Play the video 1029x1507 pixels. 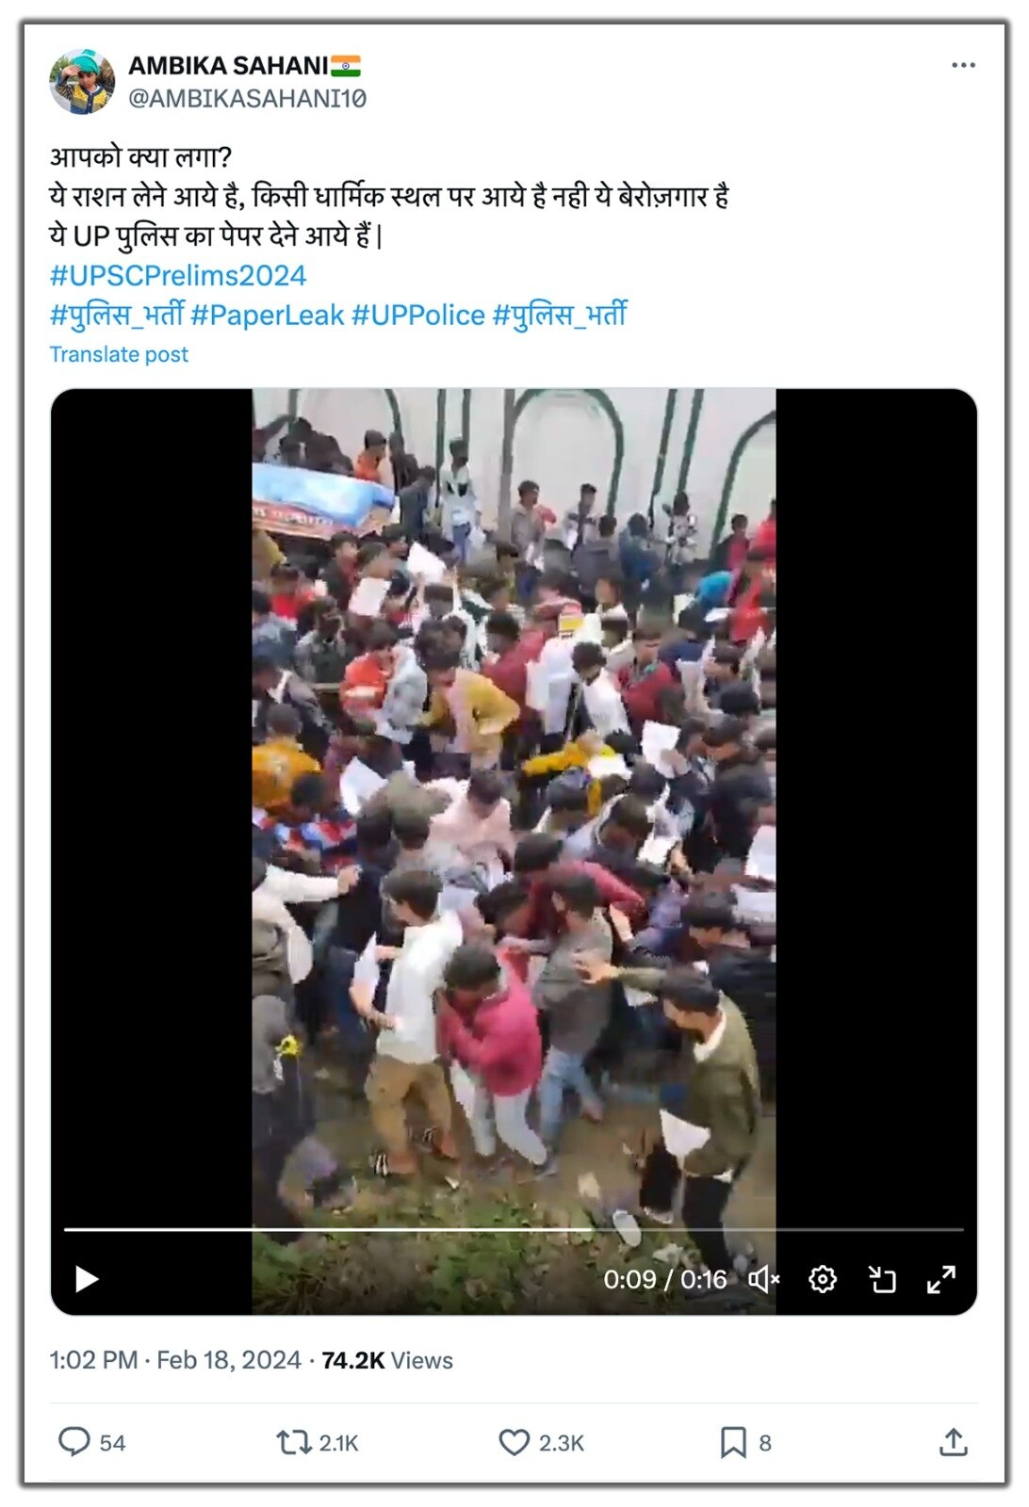pyautogui.click(x=87, y=1279)
